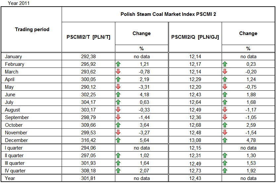Viewport: 276px width, 183px height.
Task: Select the PSCMI2/Q [PLN/GJ] column header
Action: coord(195,37)
